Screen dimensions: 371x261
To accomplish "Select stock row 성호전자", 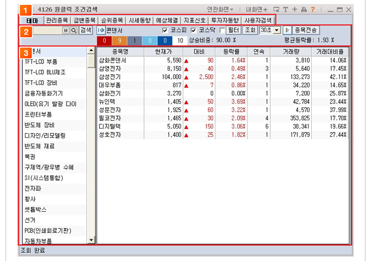I will [x=223, y=135].
